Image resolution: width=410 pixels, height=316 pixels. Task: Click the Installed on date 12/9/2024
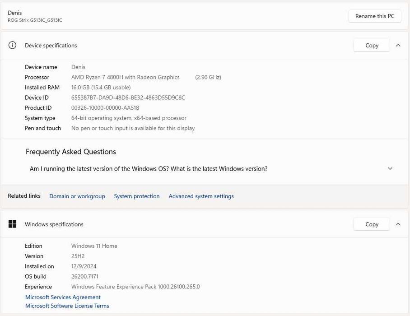coord(84,266)
